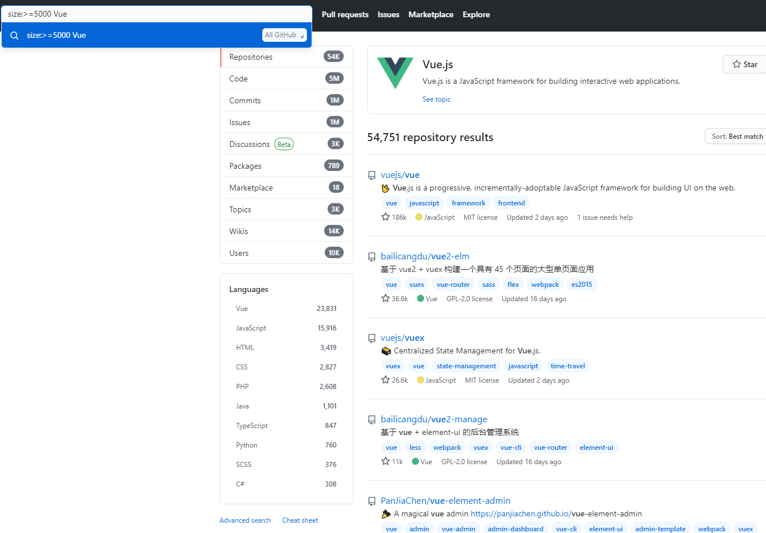The image size is (766, 533).
Task: Open Issues in the top navigation
Action: pos(388,14)
